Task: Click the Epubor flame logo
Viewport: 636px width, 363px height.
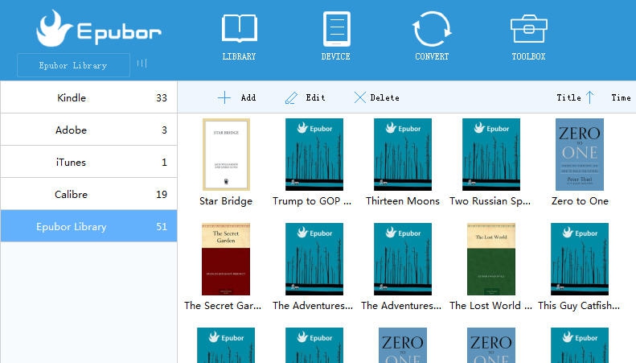Action: pos(54,28)
